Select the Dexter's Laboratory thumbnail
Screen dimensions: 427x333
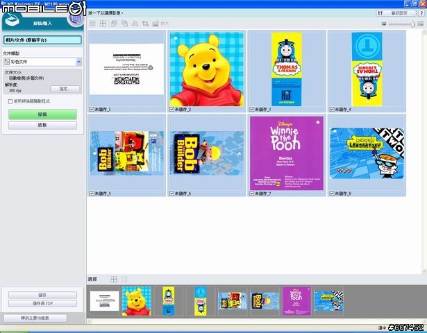pyautogui.click(x=367, y=153)
